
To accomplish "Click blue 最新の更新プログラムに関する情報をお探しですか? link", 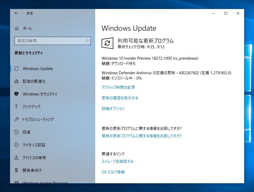I will point(141,136).
